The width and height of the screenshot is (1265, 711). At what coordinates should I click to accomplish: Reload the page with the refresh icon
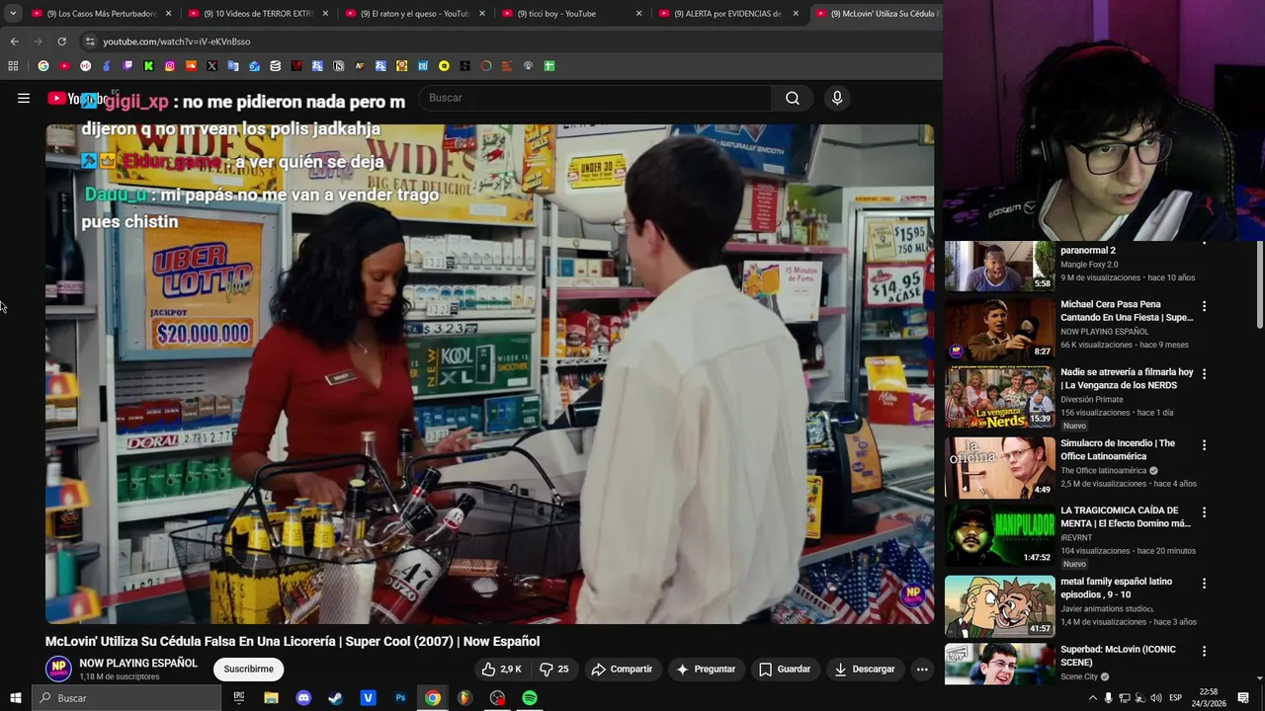coord(61,41)
